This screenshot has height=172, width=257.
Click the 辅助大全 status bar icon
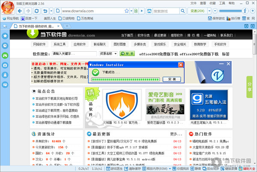coord(247,169)
